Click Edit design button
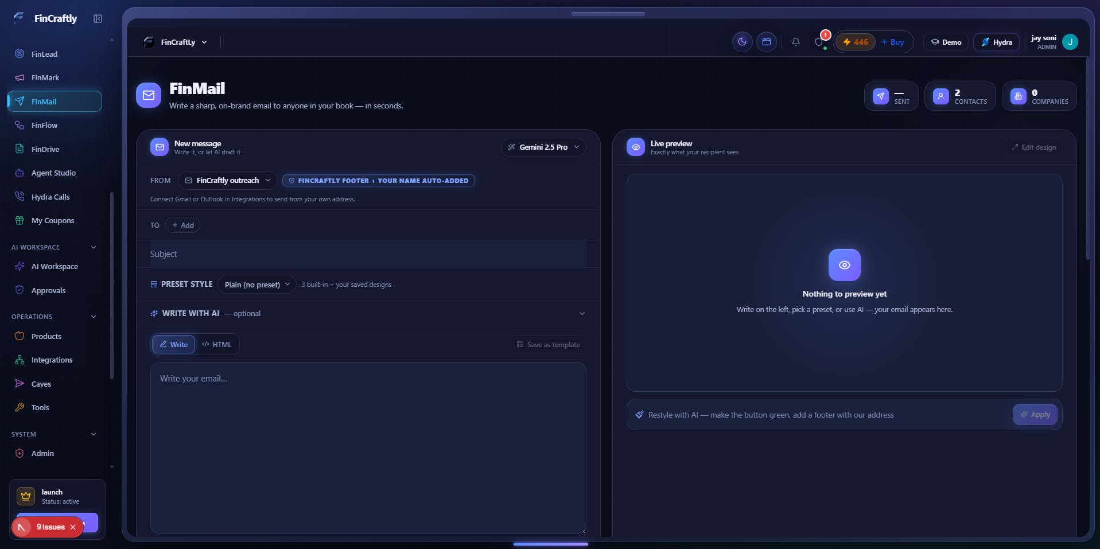The width and height of the screenshot is (1100, 549). pyautogui.click(x=1034, y=147)
